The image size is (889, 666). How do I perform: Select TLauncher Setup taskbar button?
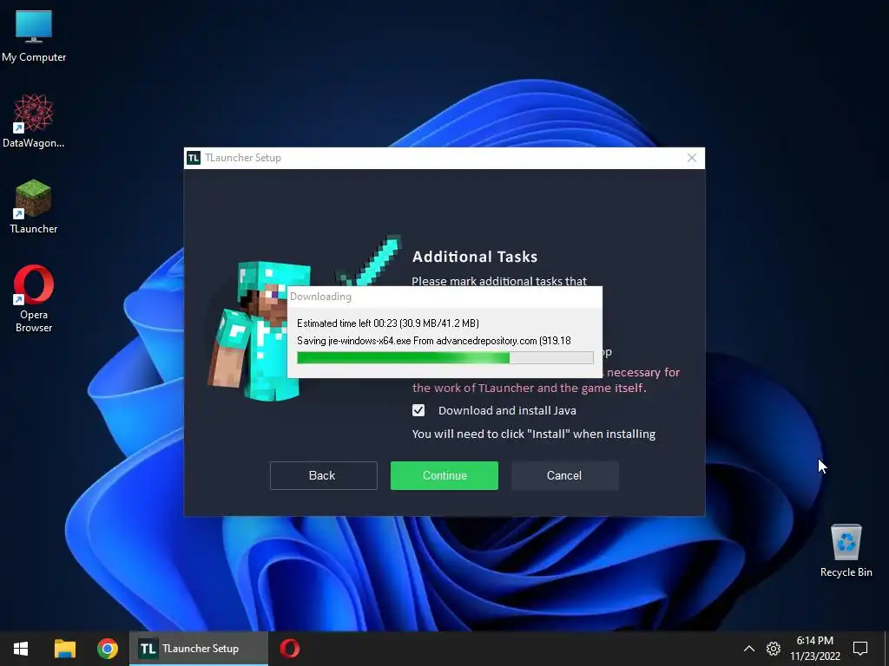click(199, 649)
